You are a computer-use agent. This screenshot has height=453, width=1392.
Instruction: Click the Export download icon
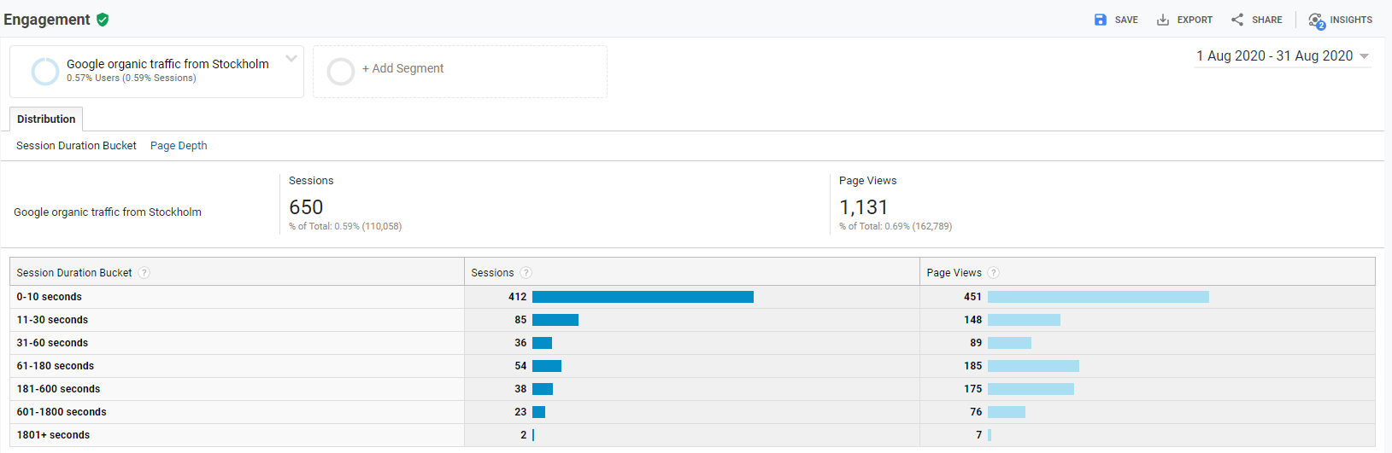1163,20
